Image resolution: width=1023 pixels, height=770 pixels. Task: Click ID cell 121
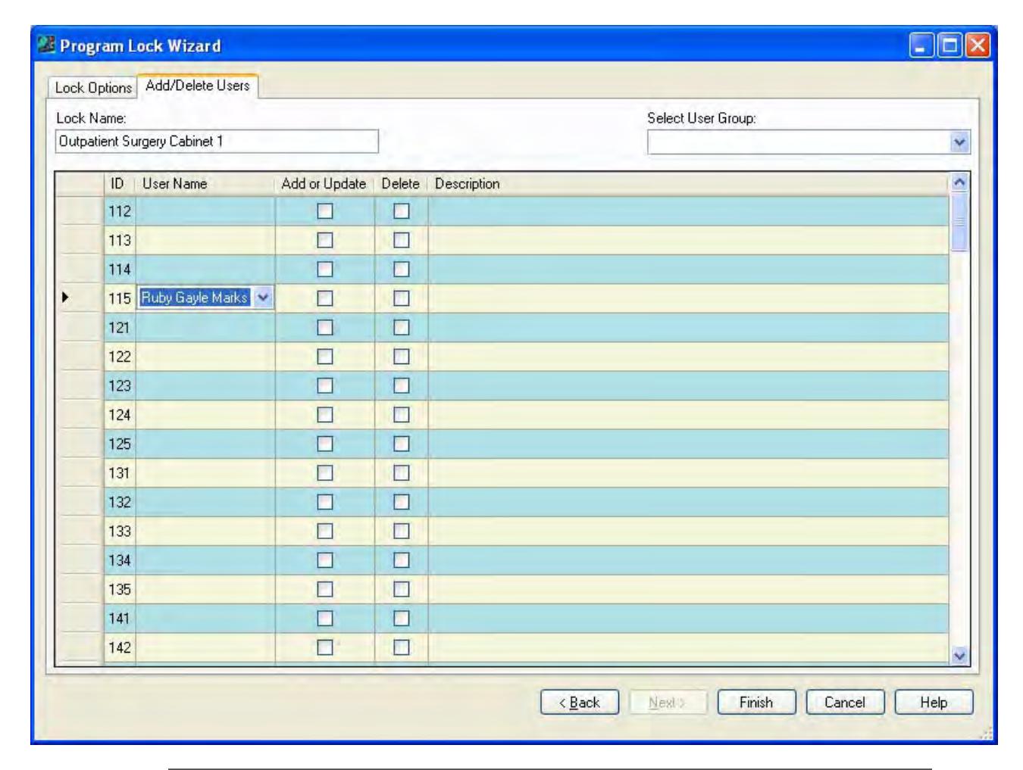tap(120, 328)
